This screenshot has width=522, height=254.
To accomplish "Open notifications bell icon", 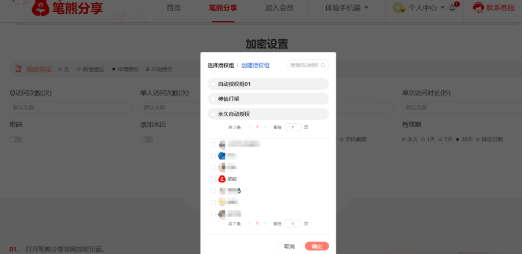I will pyautogui.click(x=452, y=8).
